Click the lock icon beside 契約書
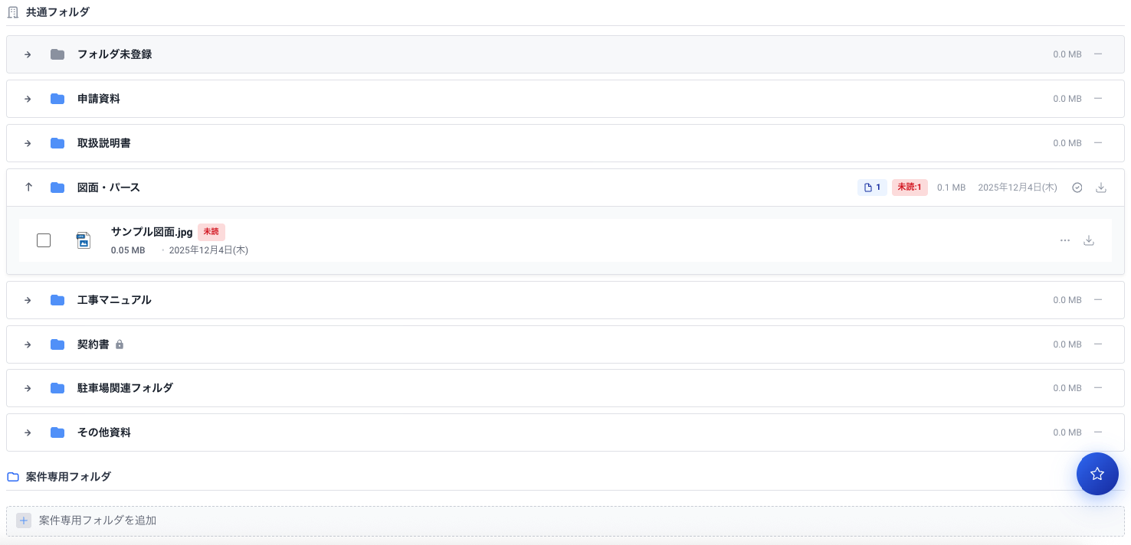The image size is (1131, 545). point(120,344)
